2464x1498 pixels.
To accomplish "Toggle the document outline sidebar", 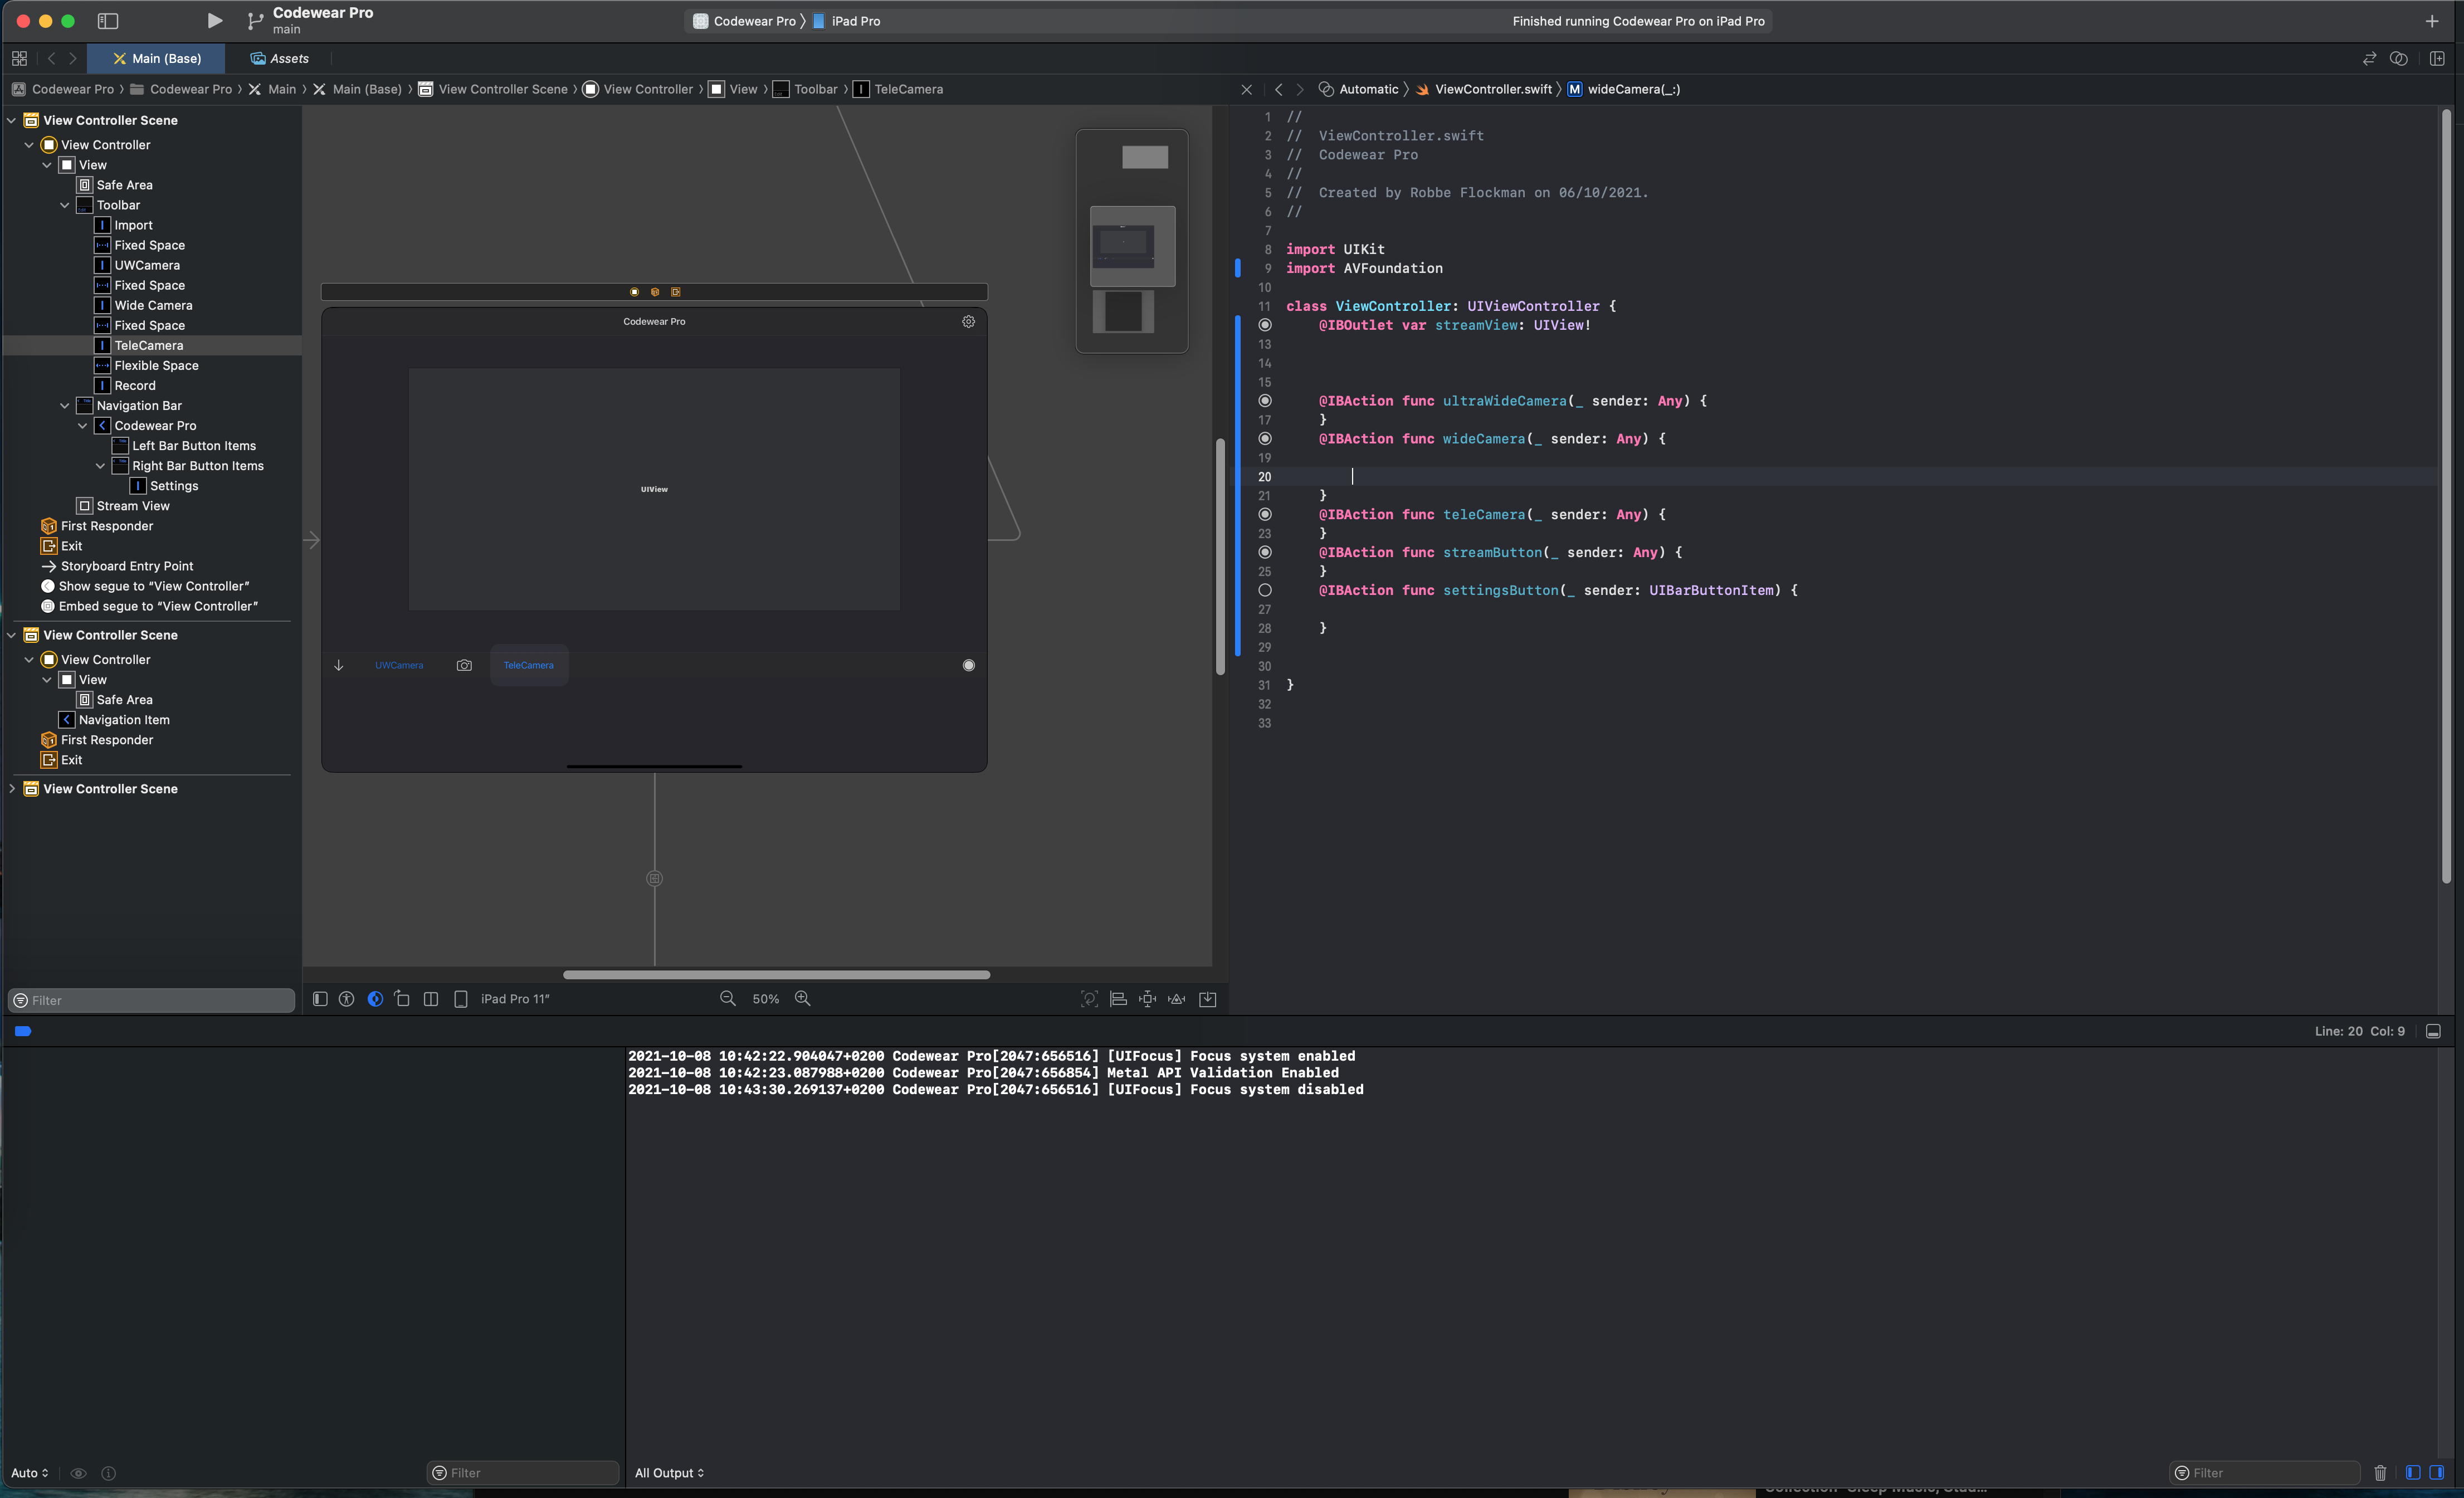I will 320,998.
